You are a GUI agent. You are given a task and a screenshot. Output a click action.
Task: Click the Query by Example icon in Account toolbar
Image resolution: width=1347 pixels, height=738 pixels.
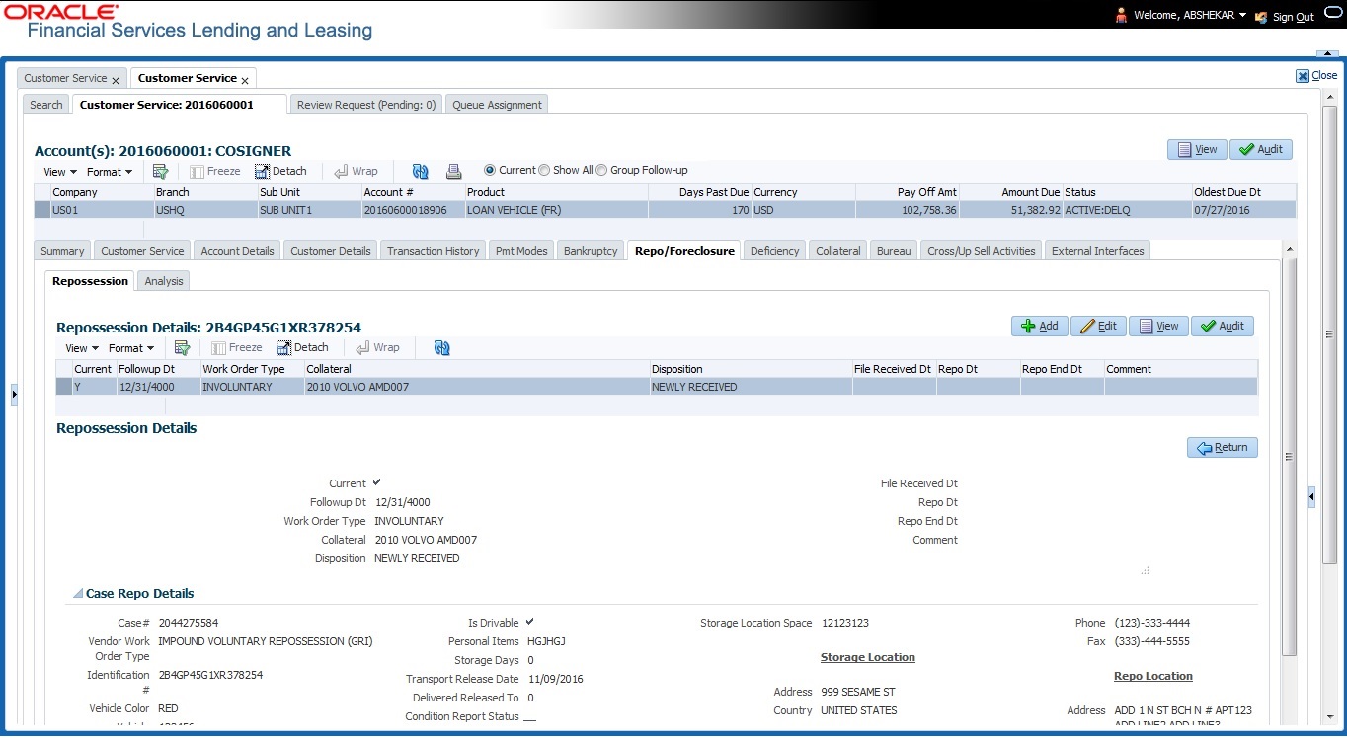tap(160, 171)
